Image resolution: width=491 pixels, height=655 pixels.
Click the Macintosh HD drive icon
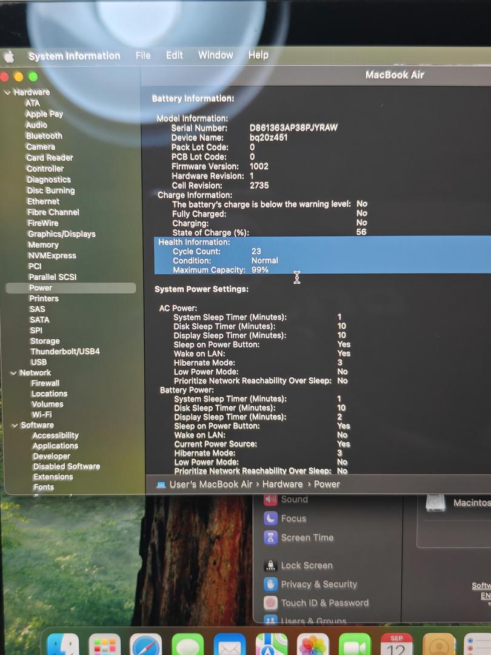(435, 503)
